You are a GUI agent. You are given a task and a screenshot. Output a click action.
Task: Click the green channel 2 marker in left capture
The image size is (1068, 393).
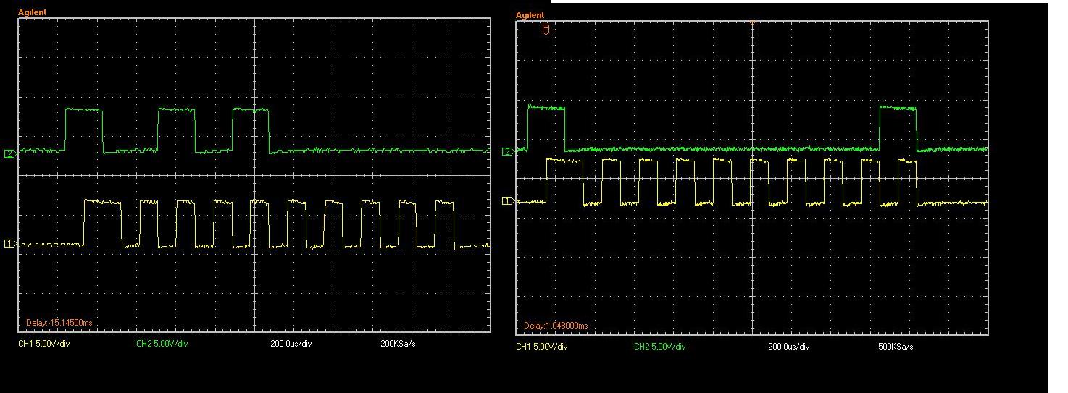10,153
